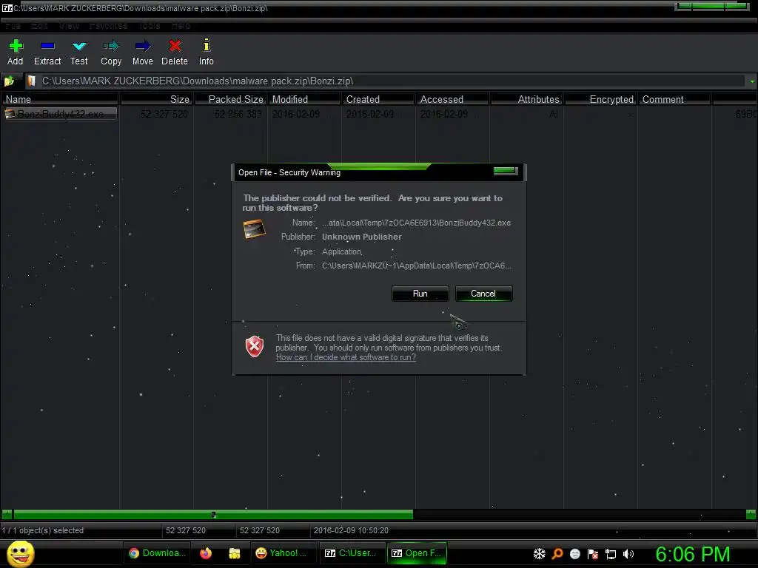This screenshot has width=758, height=568.
Task: Sort by the Size column header
Action: 157,99
